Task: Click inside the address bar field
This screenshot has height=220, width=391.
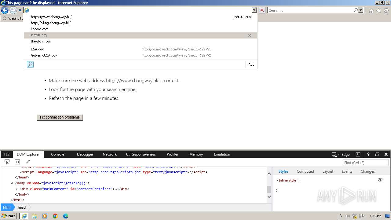Action: (141, 10)
